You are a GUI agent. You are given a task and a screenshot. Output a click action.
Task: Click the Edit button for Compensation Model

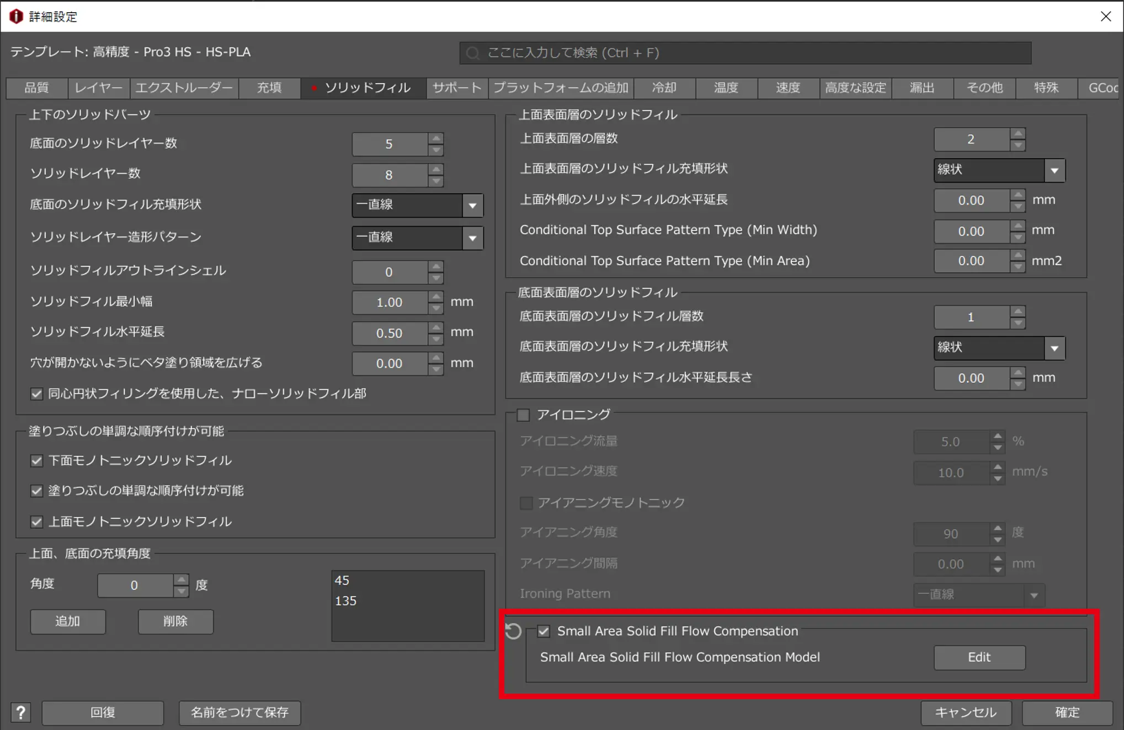point(979,657)
